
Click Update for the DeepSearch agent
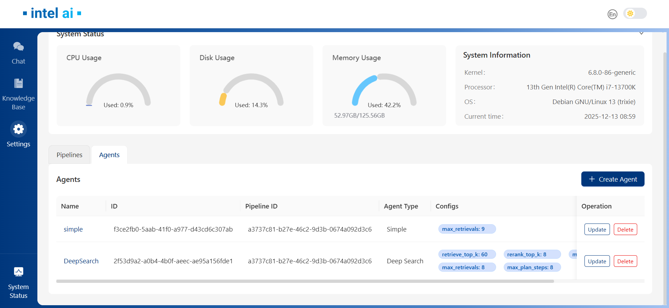597,261
